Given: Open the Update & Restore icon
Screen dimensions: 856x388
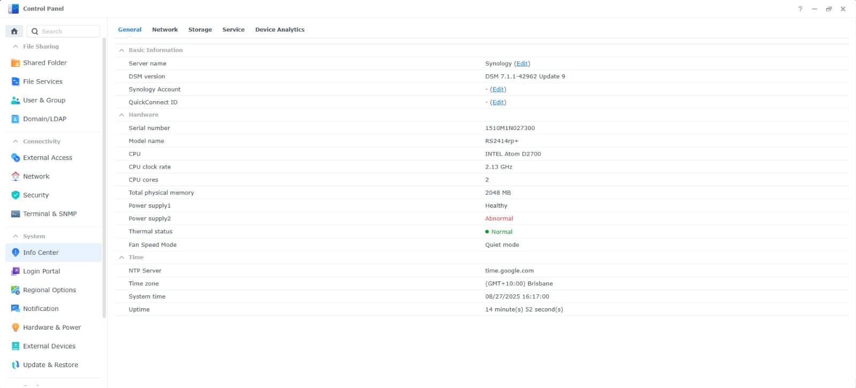Looking at the screenshot, I should click(16, 365).
